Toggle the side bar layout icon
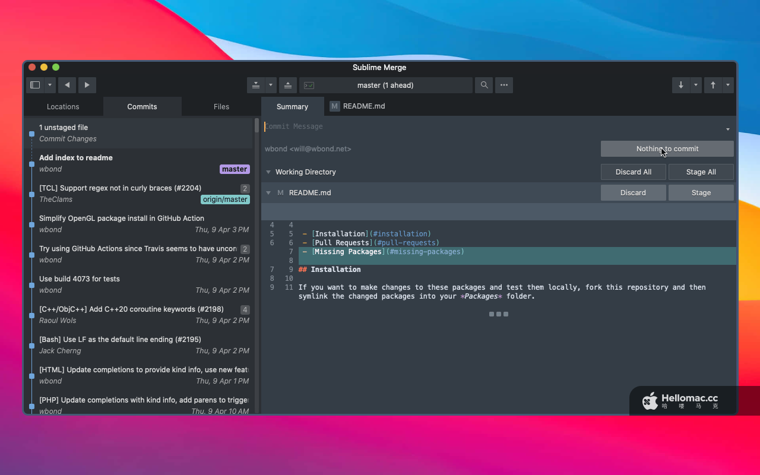Image resolution: width=760 pixels, height=475 pixels. (35, 85)
